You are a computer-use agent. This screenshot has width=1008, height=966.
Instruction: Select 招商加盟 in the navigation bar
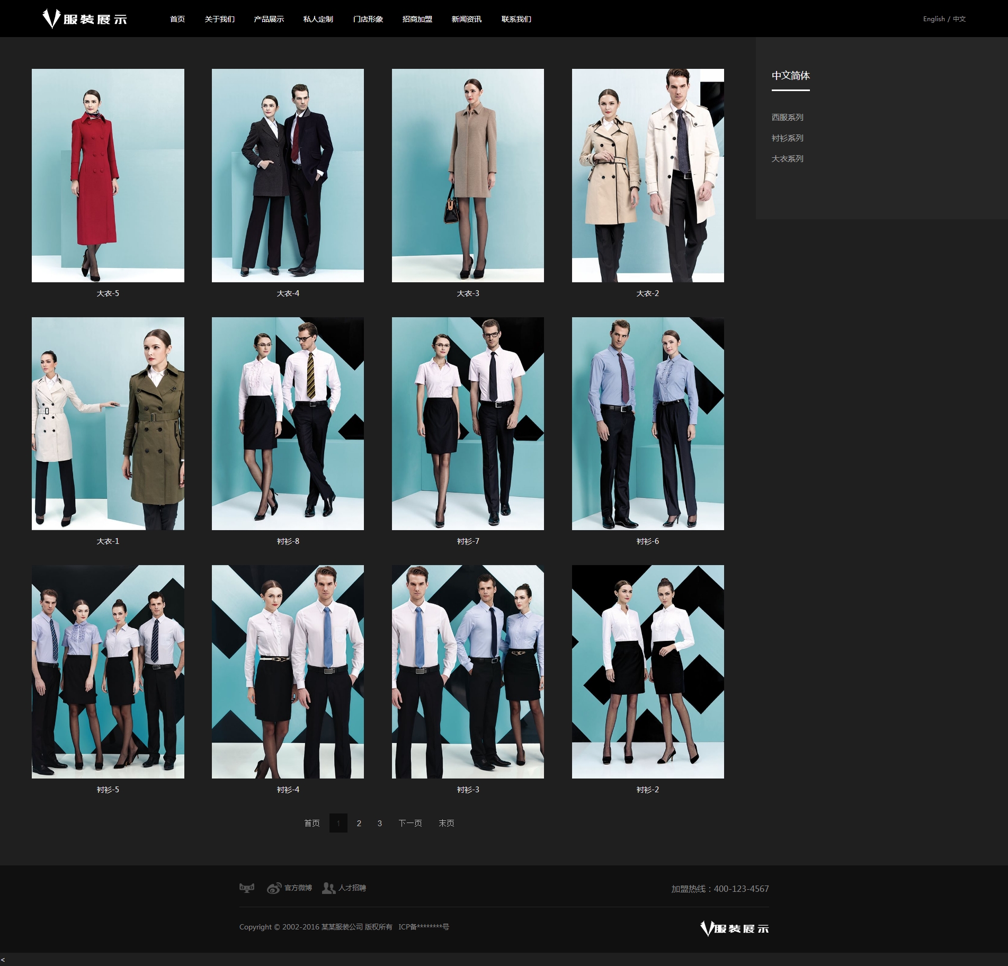coord(417,19)
